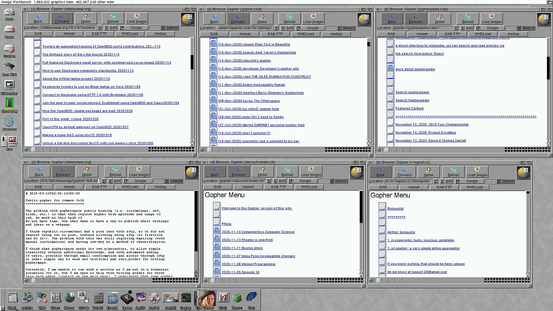Click 'November 14, 2020: Project Excalibur' entry

425,133
